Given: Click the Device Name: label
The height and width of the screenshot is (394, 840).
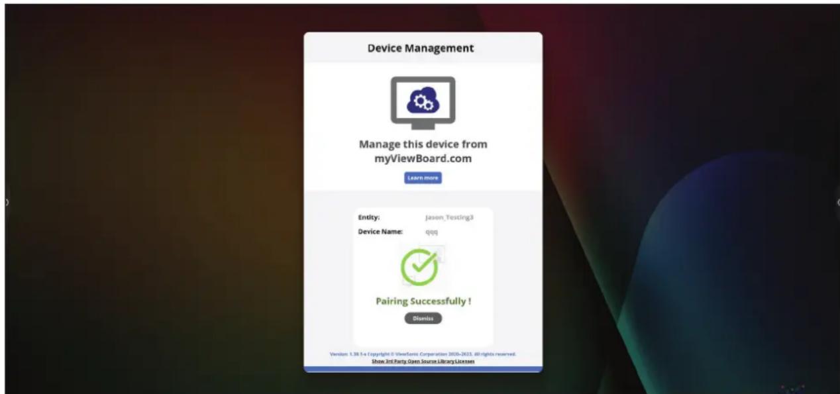Looking at the screenshot, I should click(x=380, y=231).
